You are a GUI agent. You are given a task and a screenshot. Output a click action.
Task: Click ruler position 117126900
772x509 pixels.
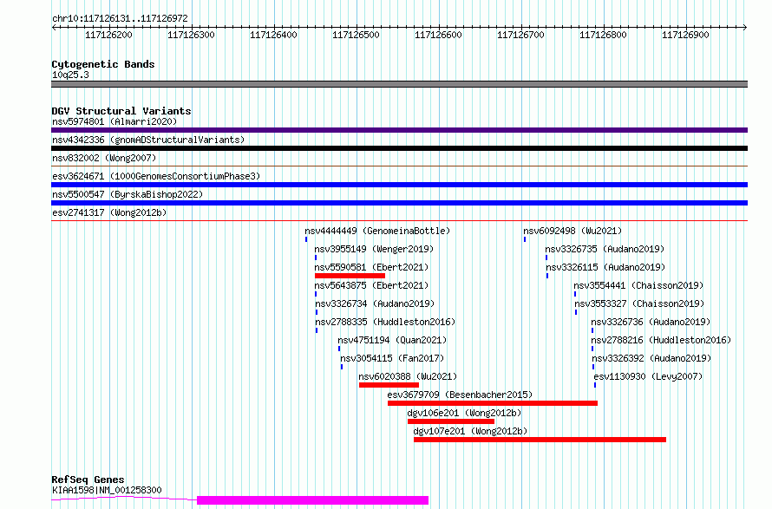685,35
